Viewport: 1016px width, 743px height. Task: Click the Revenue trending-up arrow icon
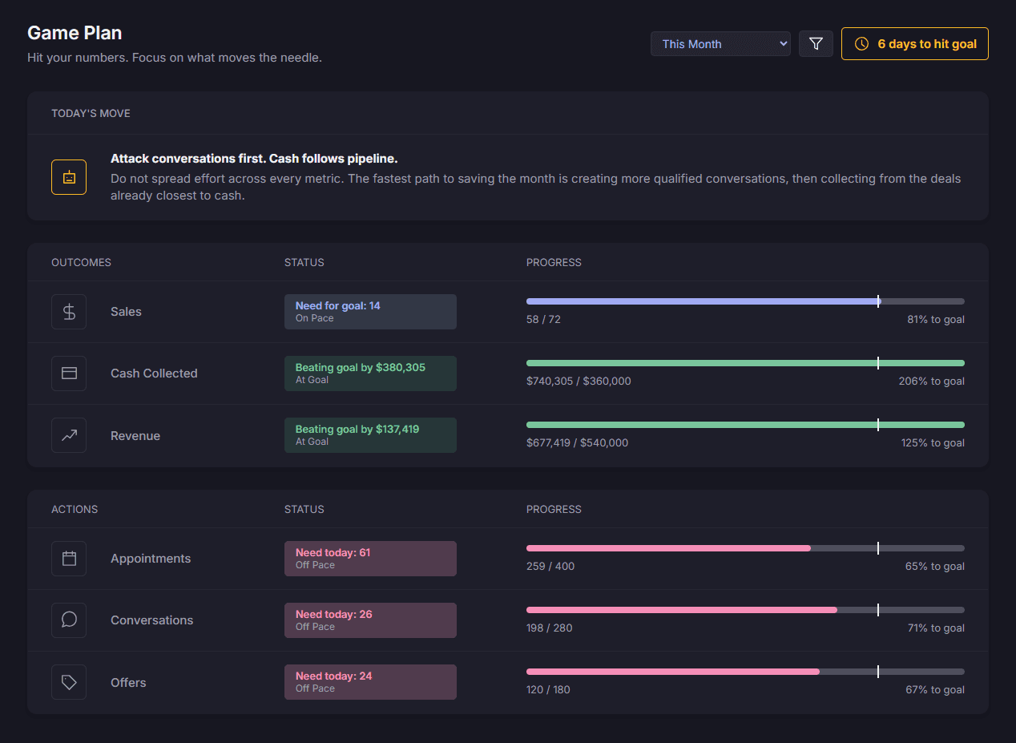(x=69, y=435)
